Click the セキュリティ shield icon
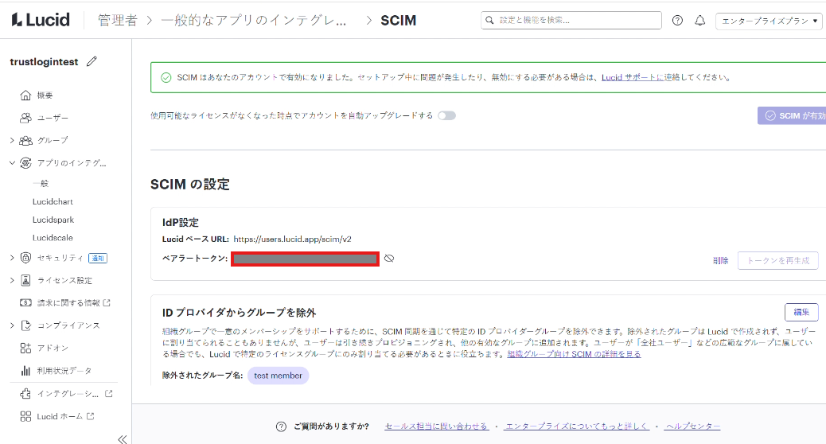The image size is (826, 444). (25, 258)
